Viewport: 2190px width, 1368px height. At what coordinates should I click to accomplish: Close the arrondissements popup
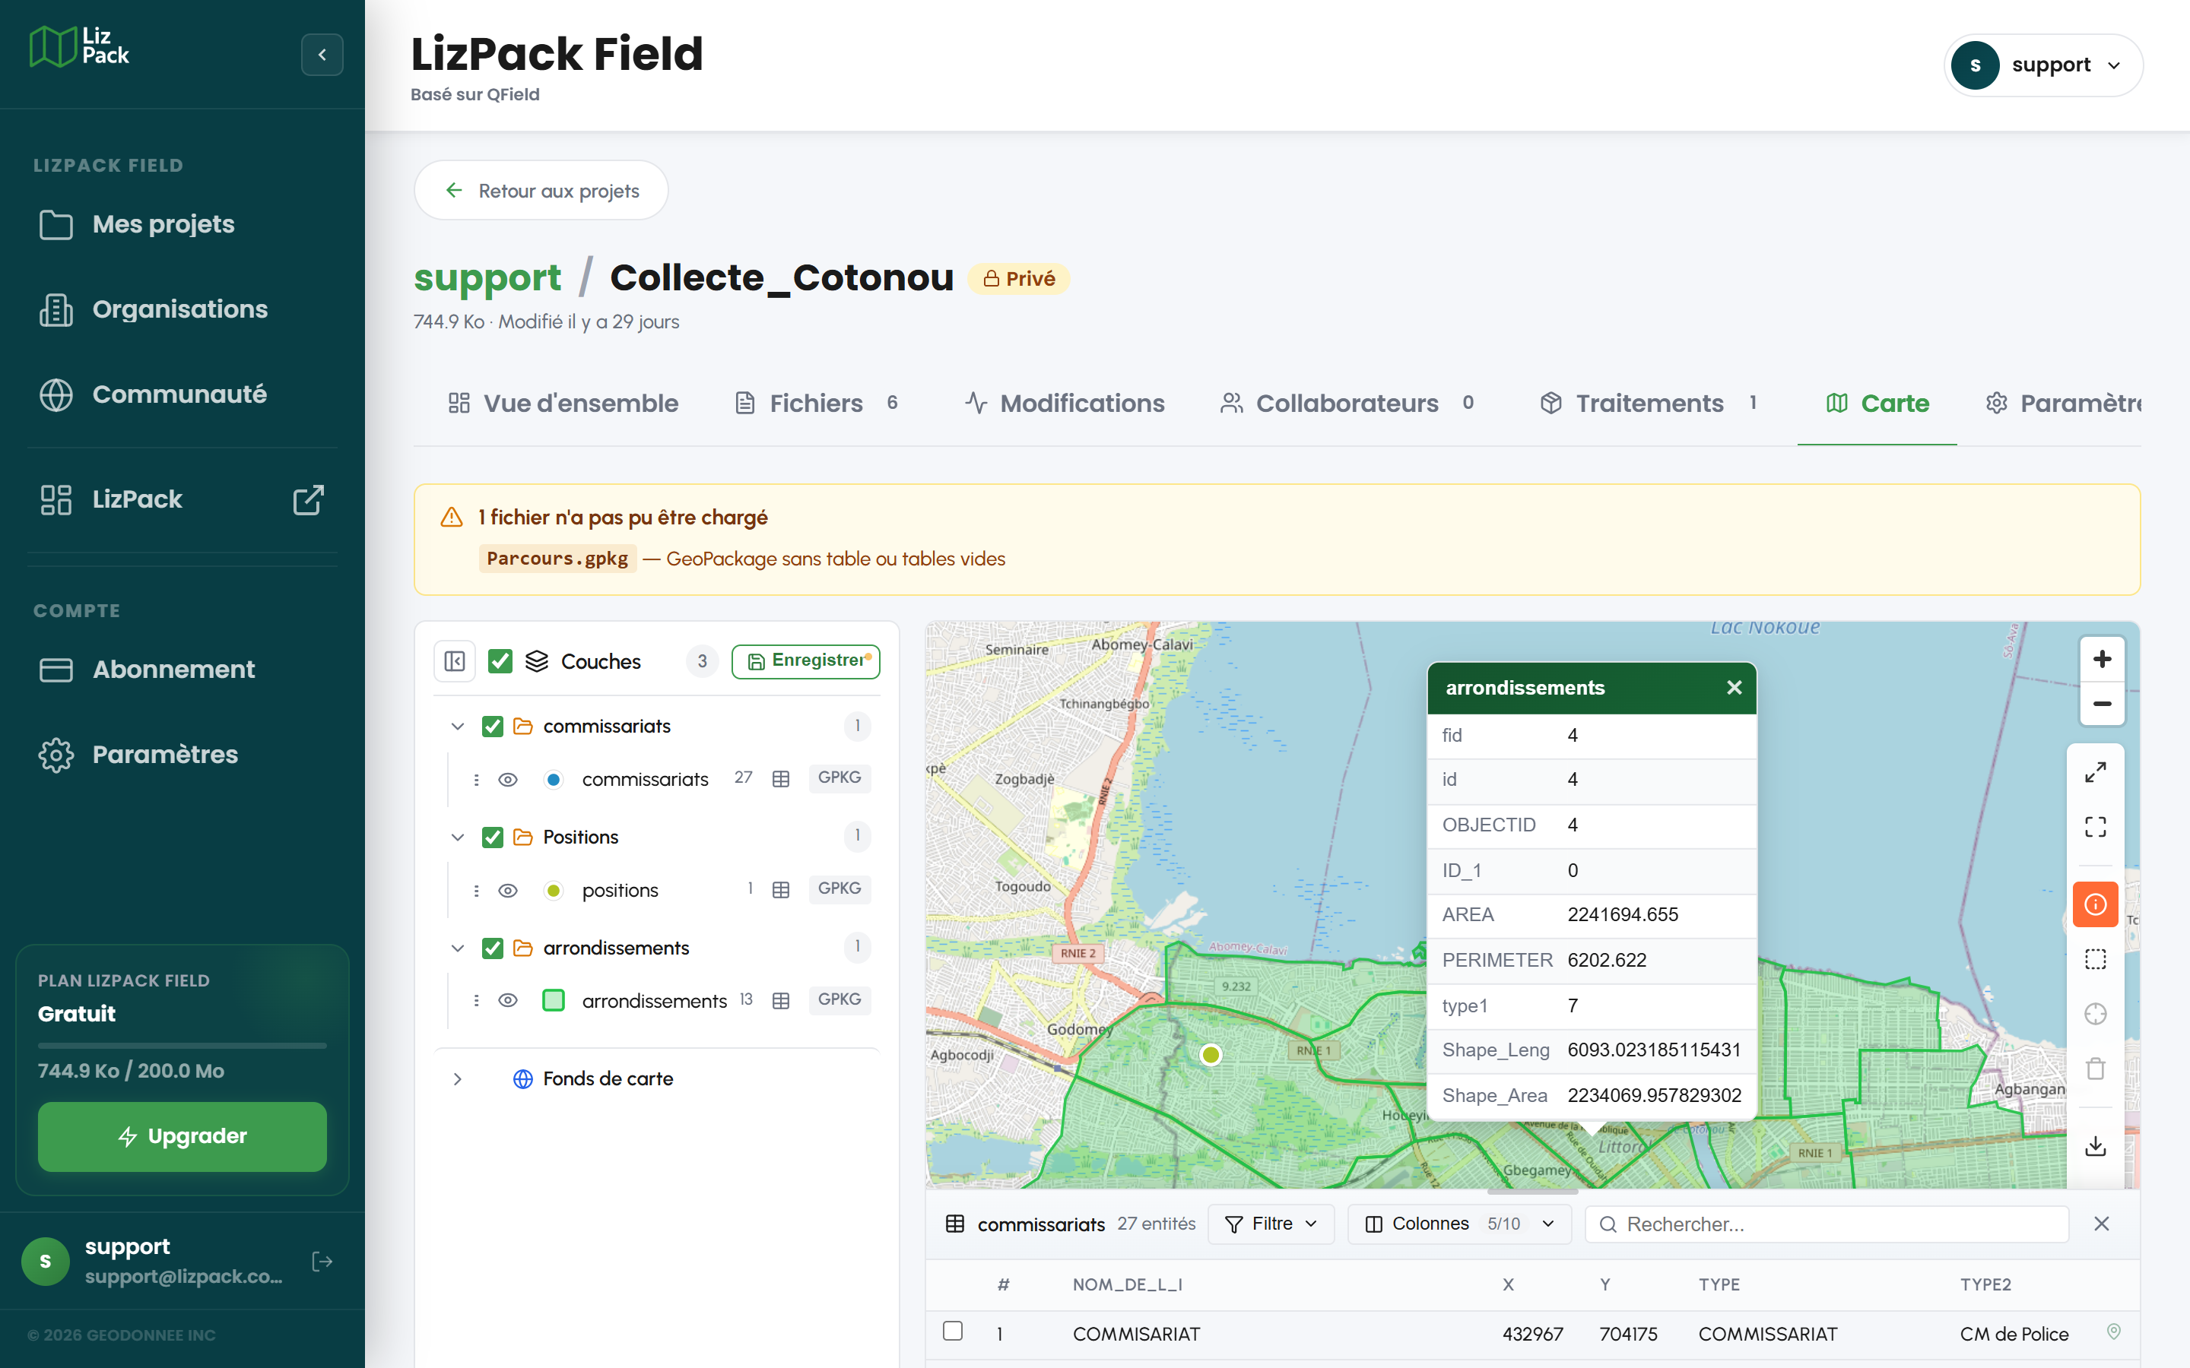coord(1734,688)
